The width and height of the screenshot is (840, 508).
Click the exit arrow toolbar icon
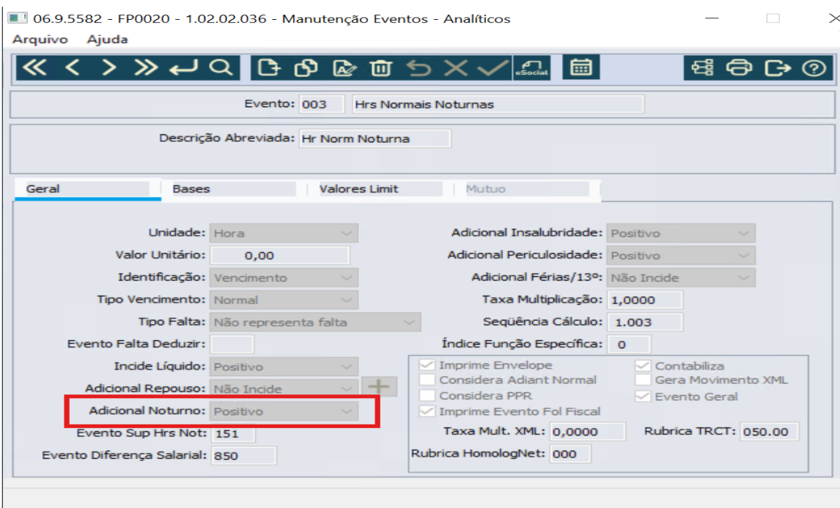tap(777, 68)
